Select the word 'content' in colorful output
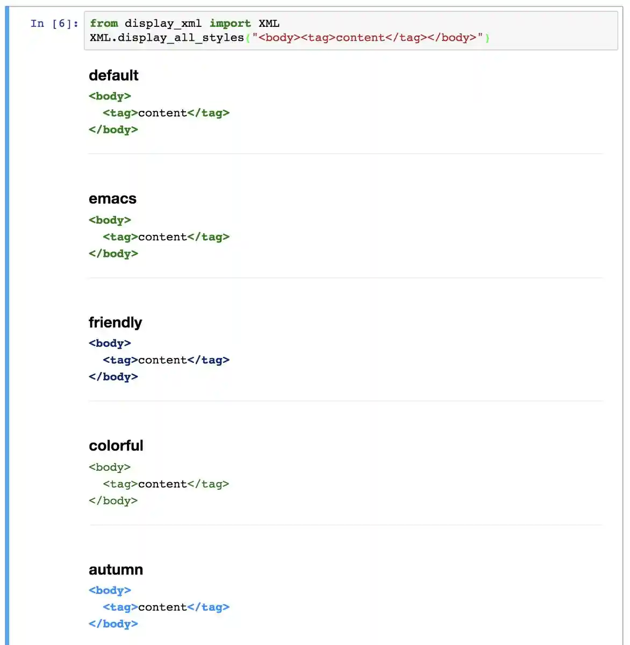 coord(162,484)
